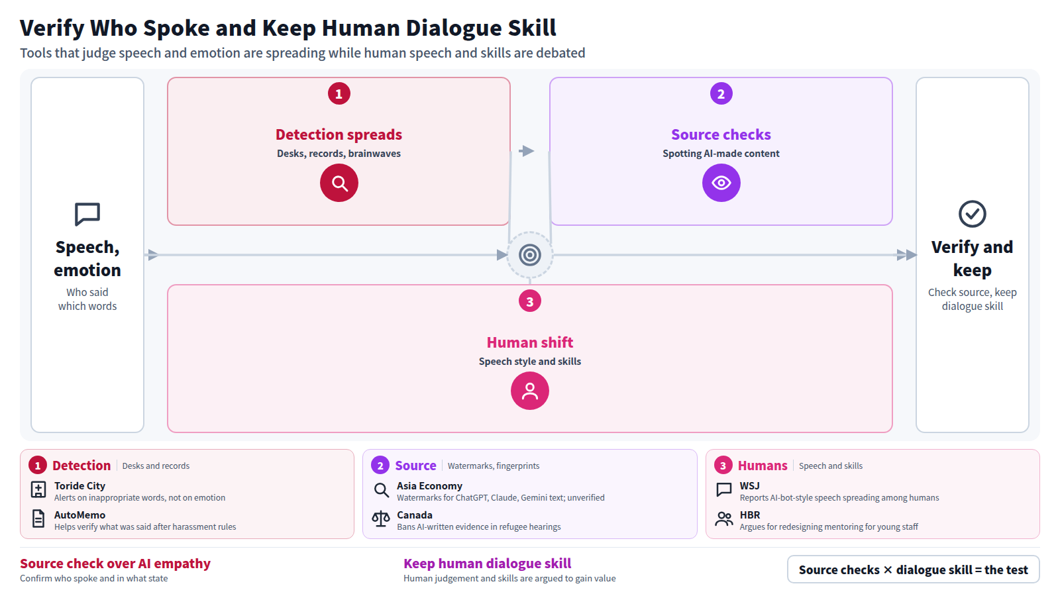
Task: Click the main title 'Verify Who Spoke...'
Action: point(288,28)
